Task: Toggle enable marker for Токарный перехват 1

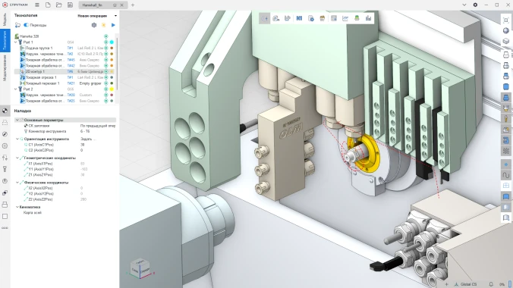Action: coord(106,83)
